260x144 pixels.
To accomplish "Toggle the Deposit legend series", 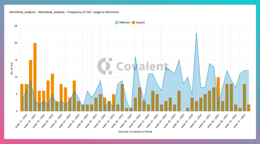I will coord(138,23).
